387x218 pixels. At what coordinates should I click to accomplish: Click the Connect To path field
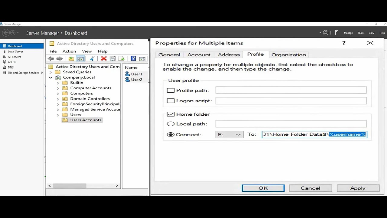pos(314,134)
